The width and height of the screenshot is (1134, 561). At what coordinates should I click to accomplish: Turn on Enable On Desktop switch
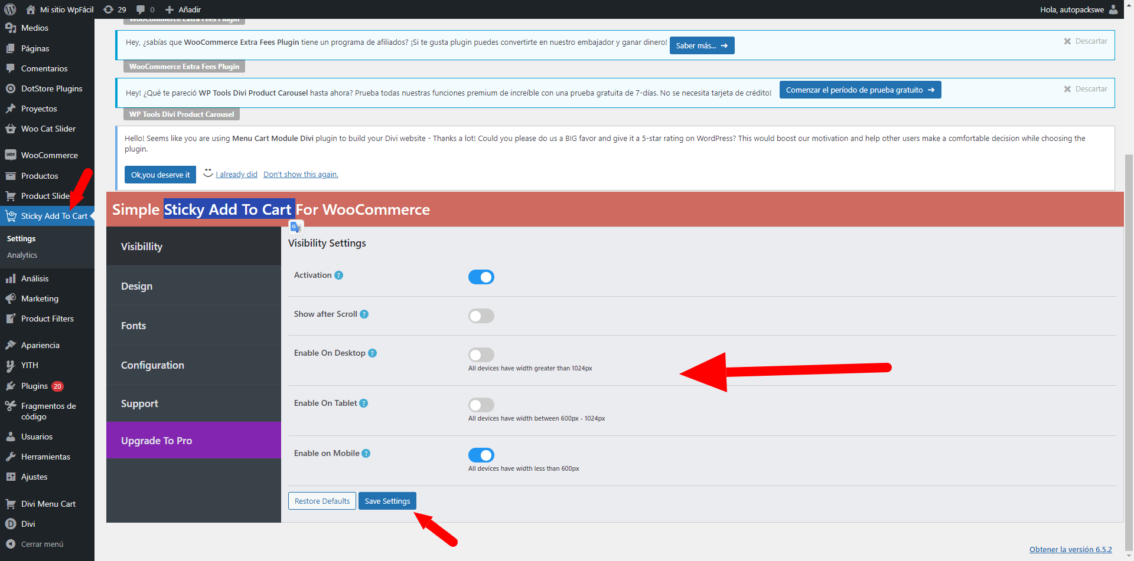pos(481,355)
